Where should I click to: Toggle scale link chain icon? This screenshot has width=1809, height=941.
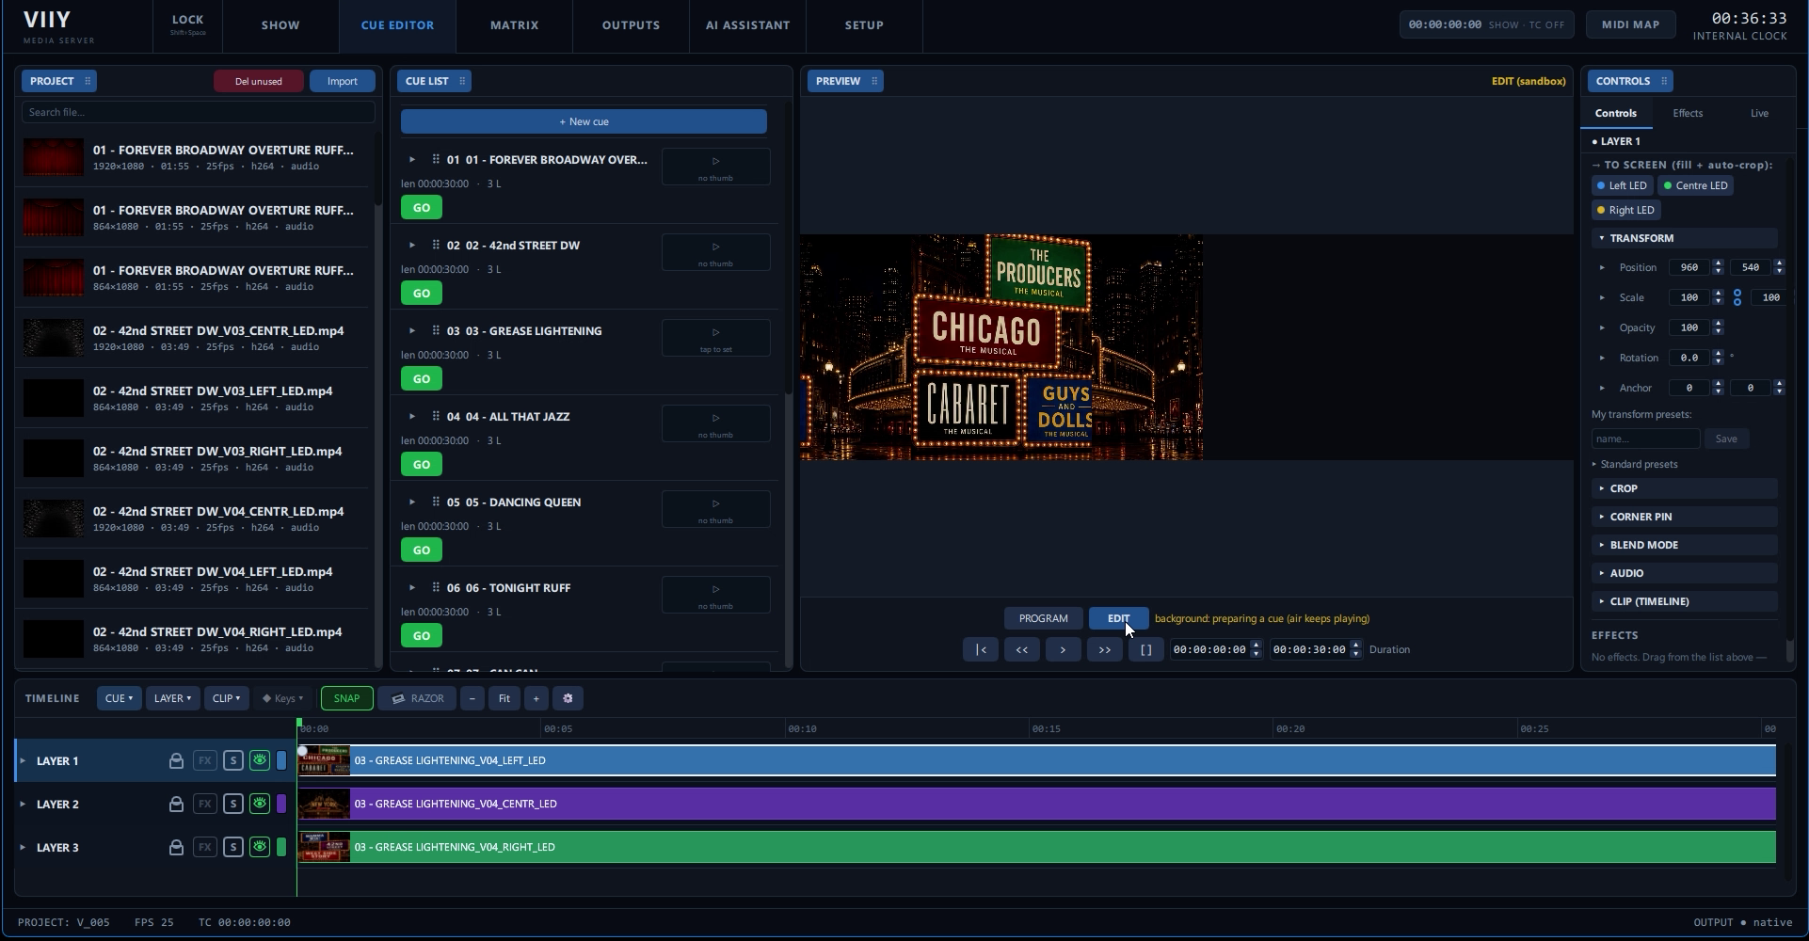[x=1737, y=297]
